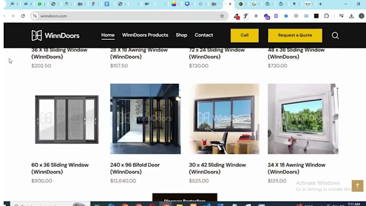The width and height of the screenshot is (366, 206).
Task: Click the scroll-to-top arrow button
Action: point(357,186)
